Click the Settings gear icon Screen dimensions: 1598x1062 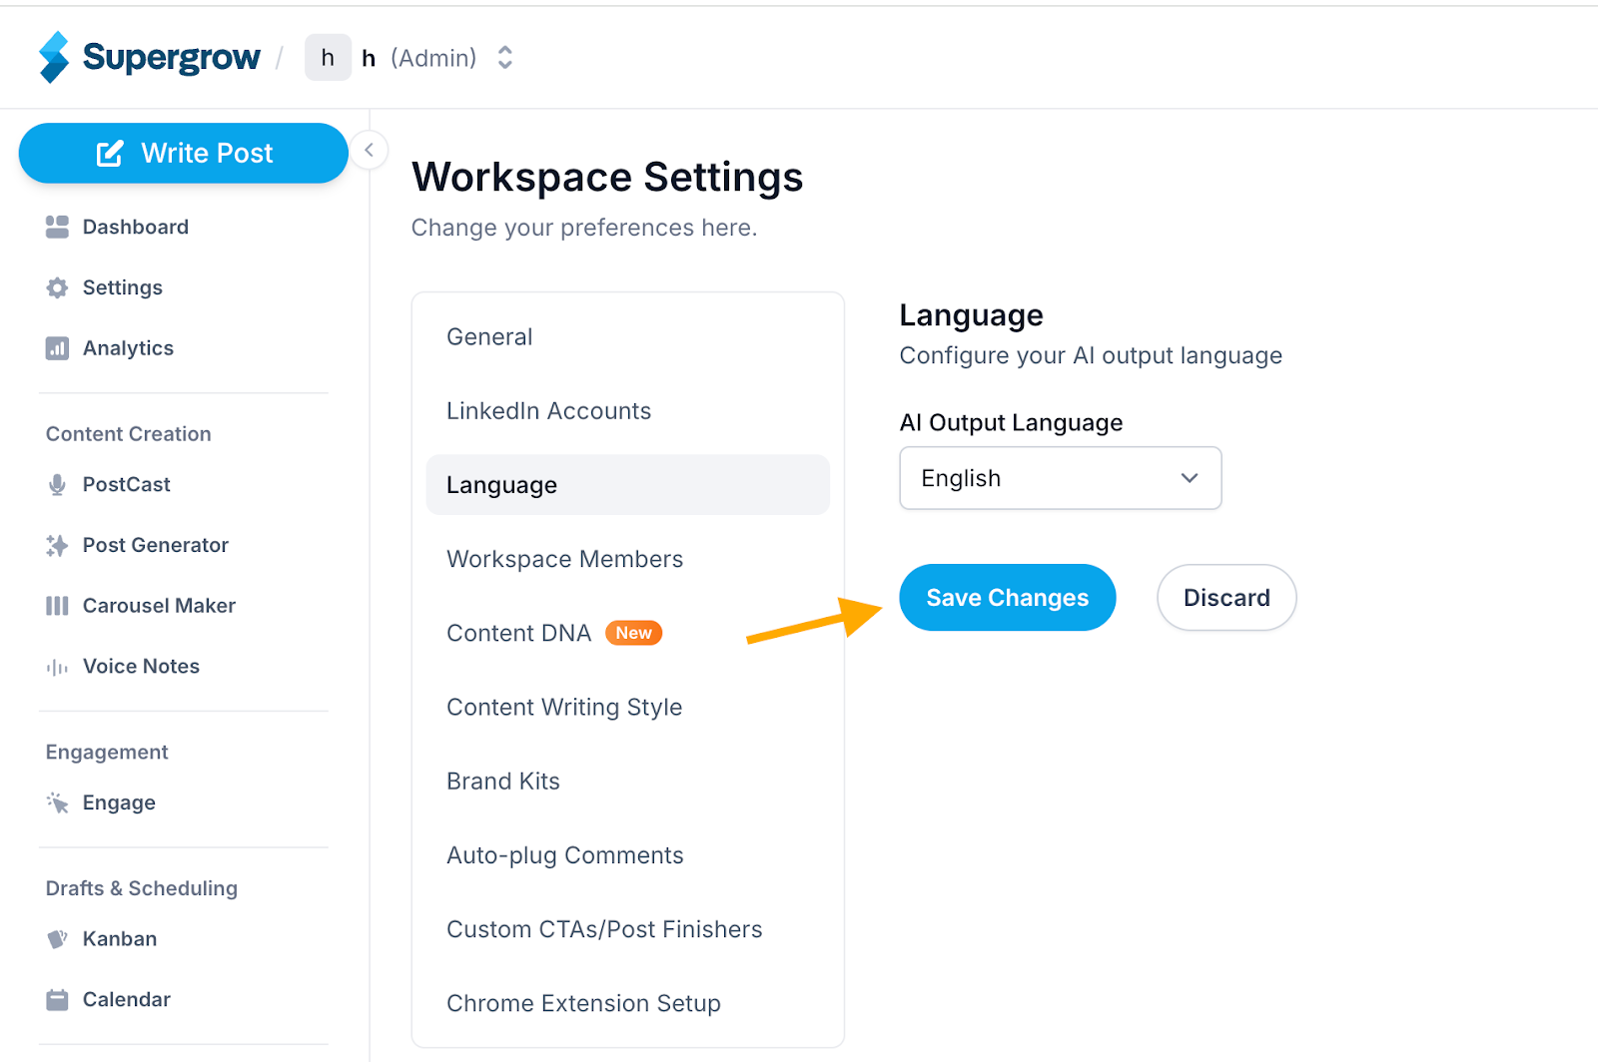coord(57,287)
